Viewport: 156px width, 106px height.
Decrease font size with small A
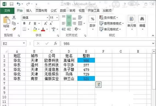tap(51, 24)
